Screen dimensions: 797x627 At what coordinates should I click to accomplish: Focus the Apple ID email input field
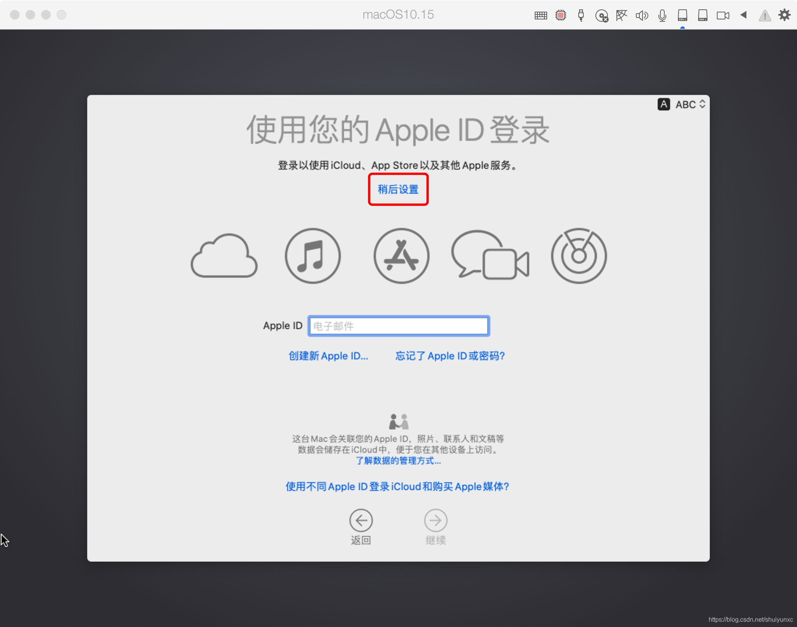(x=398, y=326)
